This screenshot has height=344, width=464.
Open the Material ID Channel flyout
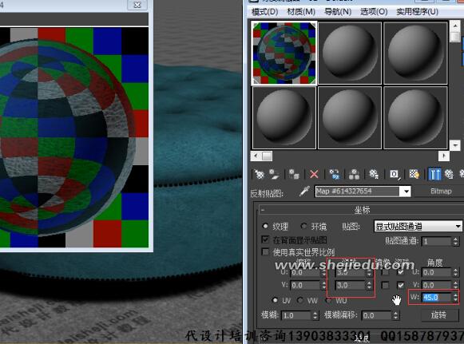[x=395, y=174]
